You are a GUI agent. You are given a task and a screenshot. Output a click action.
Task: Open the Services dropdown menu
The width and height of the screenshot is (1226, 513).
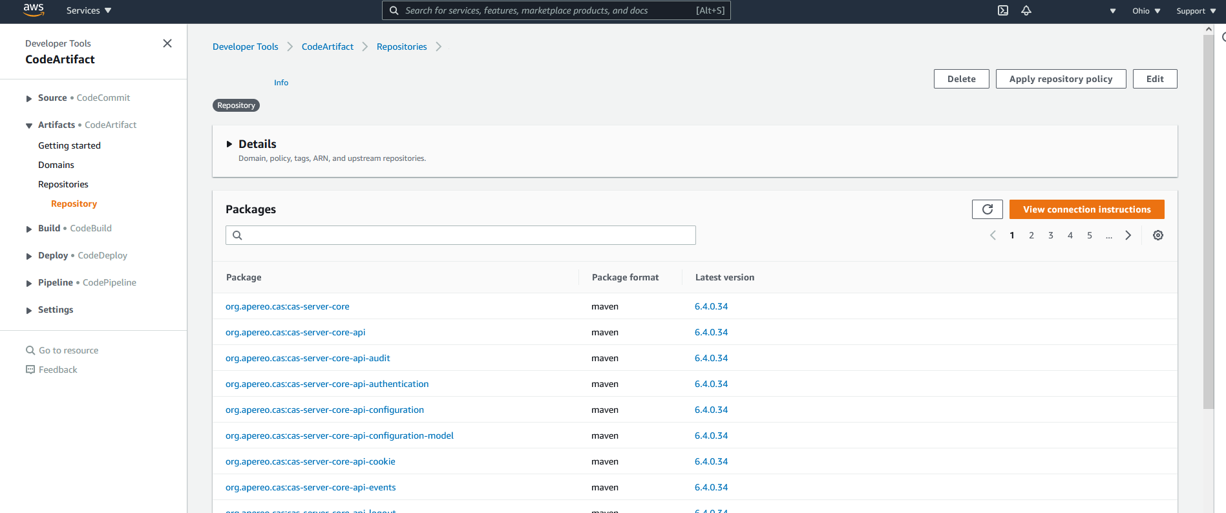point(89,10)
